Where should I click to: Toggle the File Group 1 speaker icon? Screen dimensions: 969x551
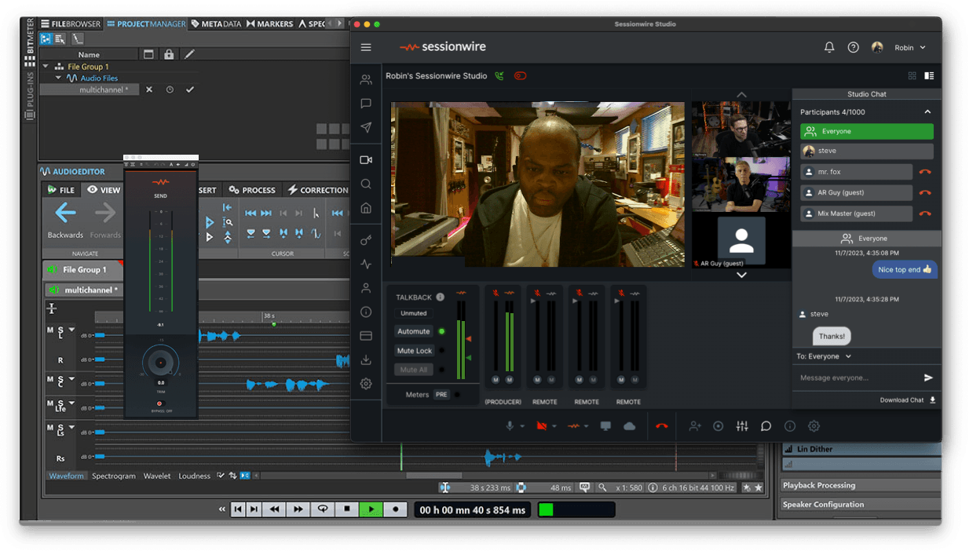(x=53, y=269)
